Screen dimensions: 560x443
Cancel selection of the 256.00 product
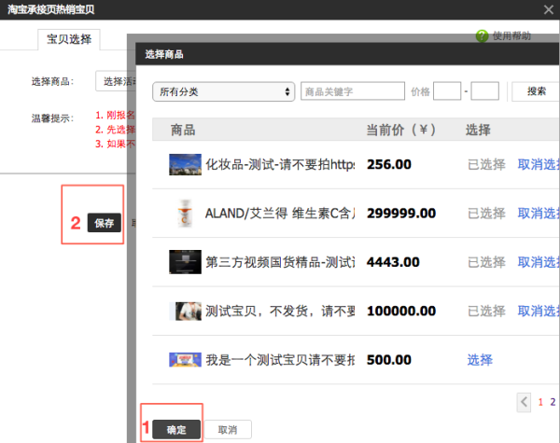tap(538, 165)
